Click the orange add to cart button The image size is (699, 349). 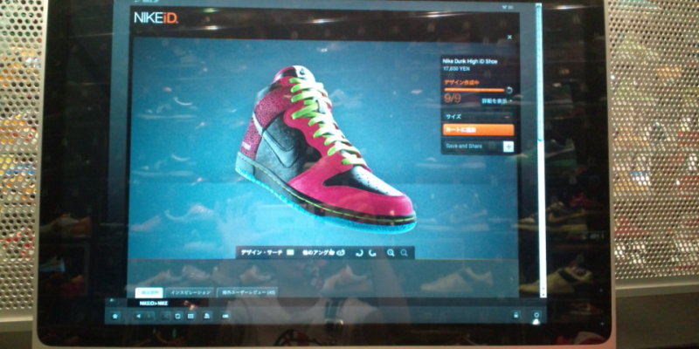coord(478,129)
